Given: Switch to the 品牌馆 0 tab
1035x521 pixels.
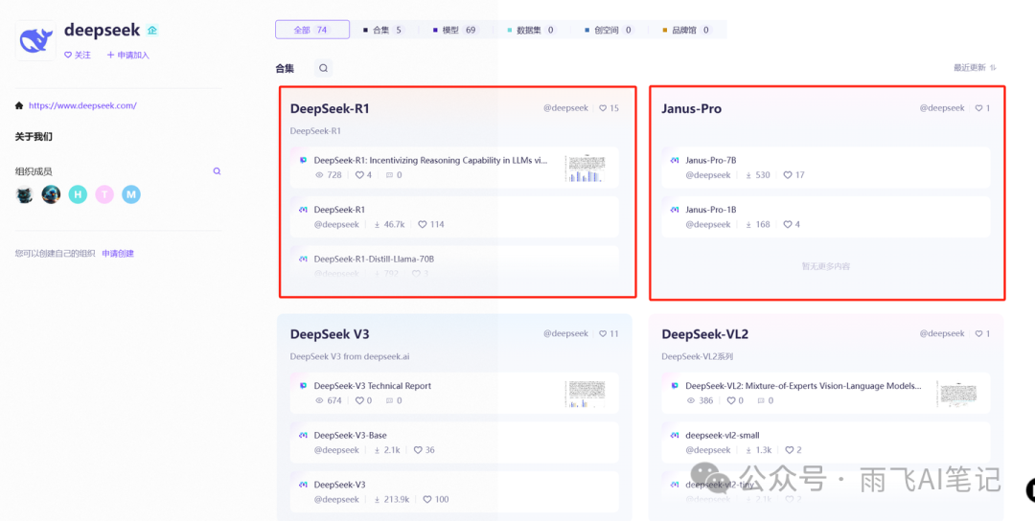Looking at the screenshot, I should 687,30.
